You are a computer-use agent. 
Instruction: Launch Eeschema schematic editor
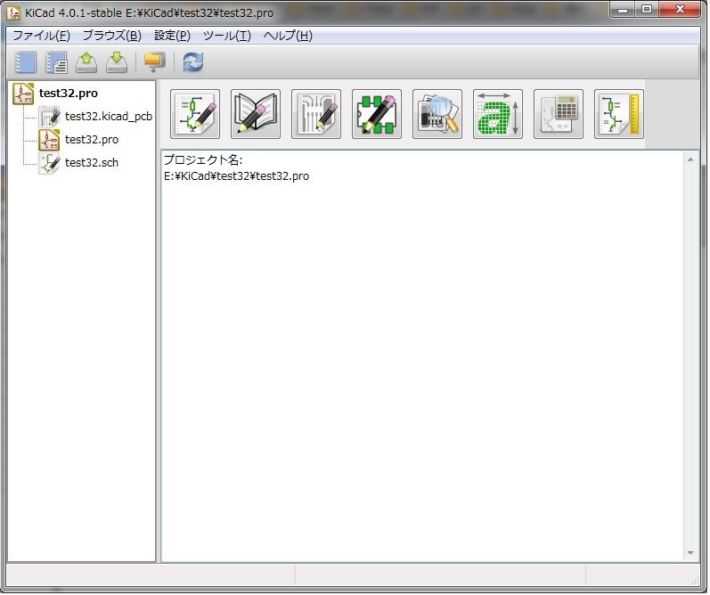(195, 114)
